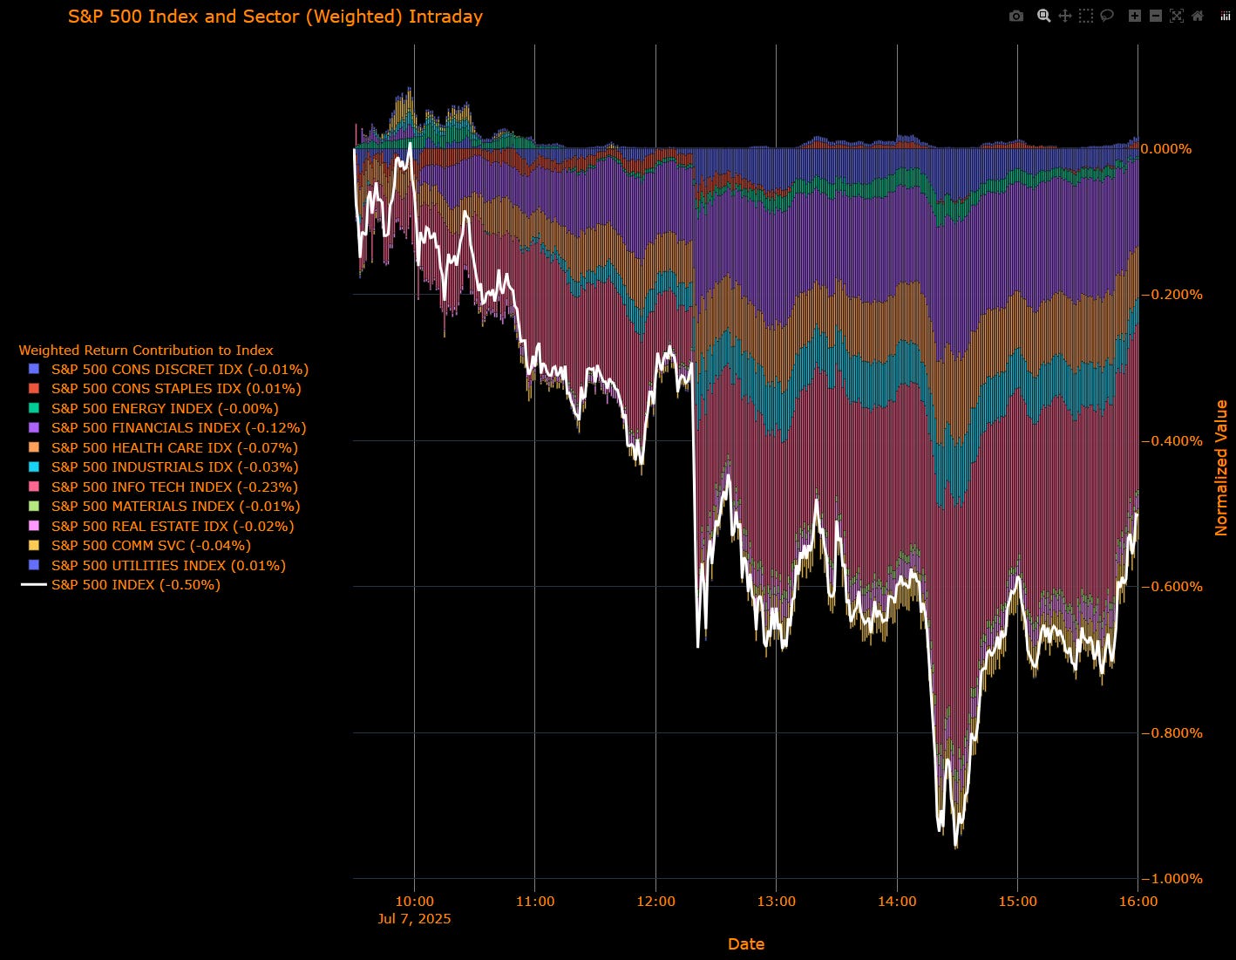Click the '10:00' x-axis tick label
Viewport: 1236px width, 960px height.
point(414,901)
